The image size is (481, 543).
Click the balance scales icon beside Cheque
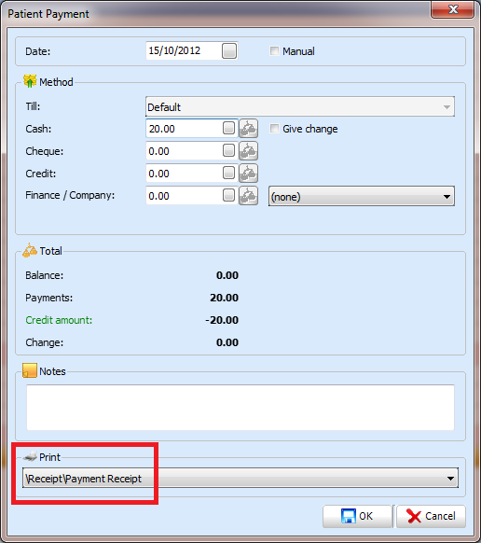pos(249,151)
